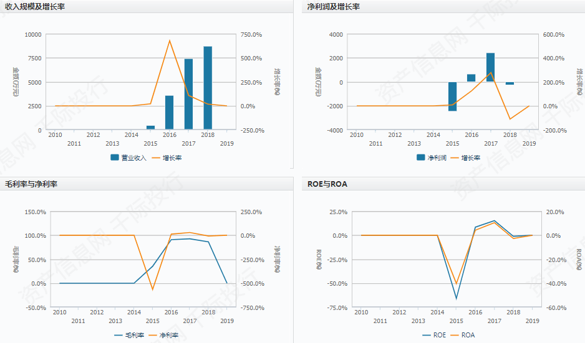The height and width of the screenshot is (343, 585).
Task: Select the ROE与ROA panel title
Action: tap(327, 184)
